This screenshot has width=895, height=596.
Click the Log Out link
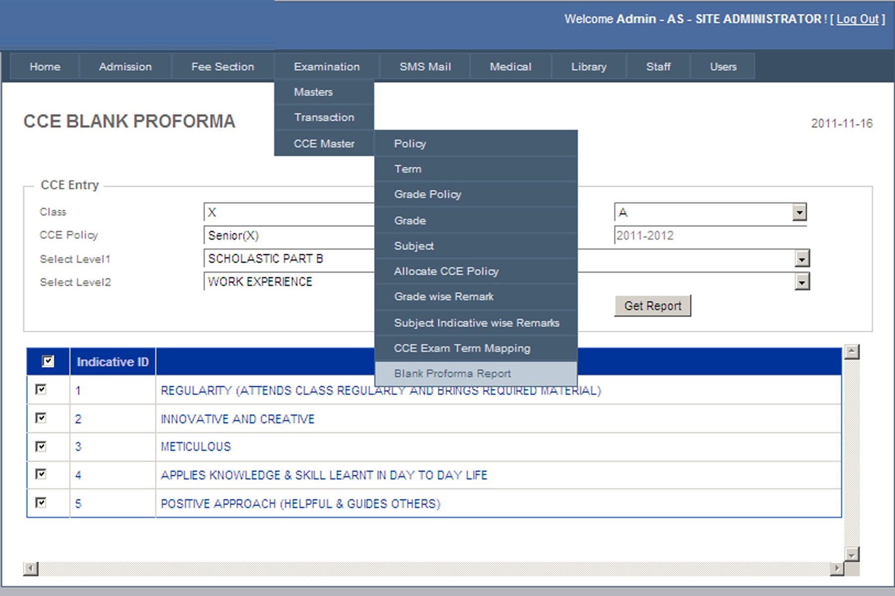pyautogui.click(x=857, y=19)
